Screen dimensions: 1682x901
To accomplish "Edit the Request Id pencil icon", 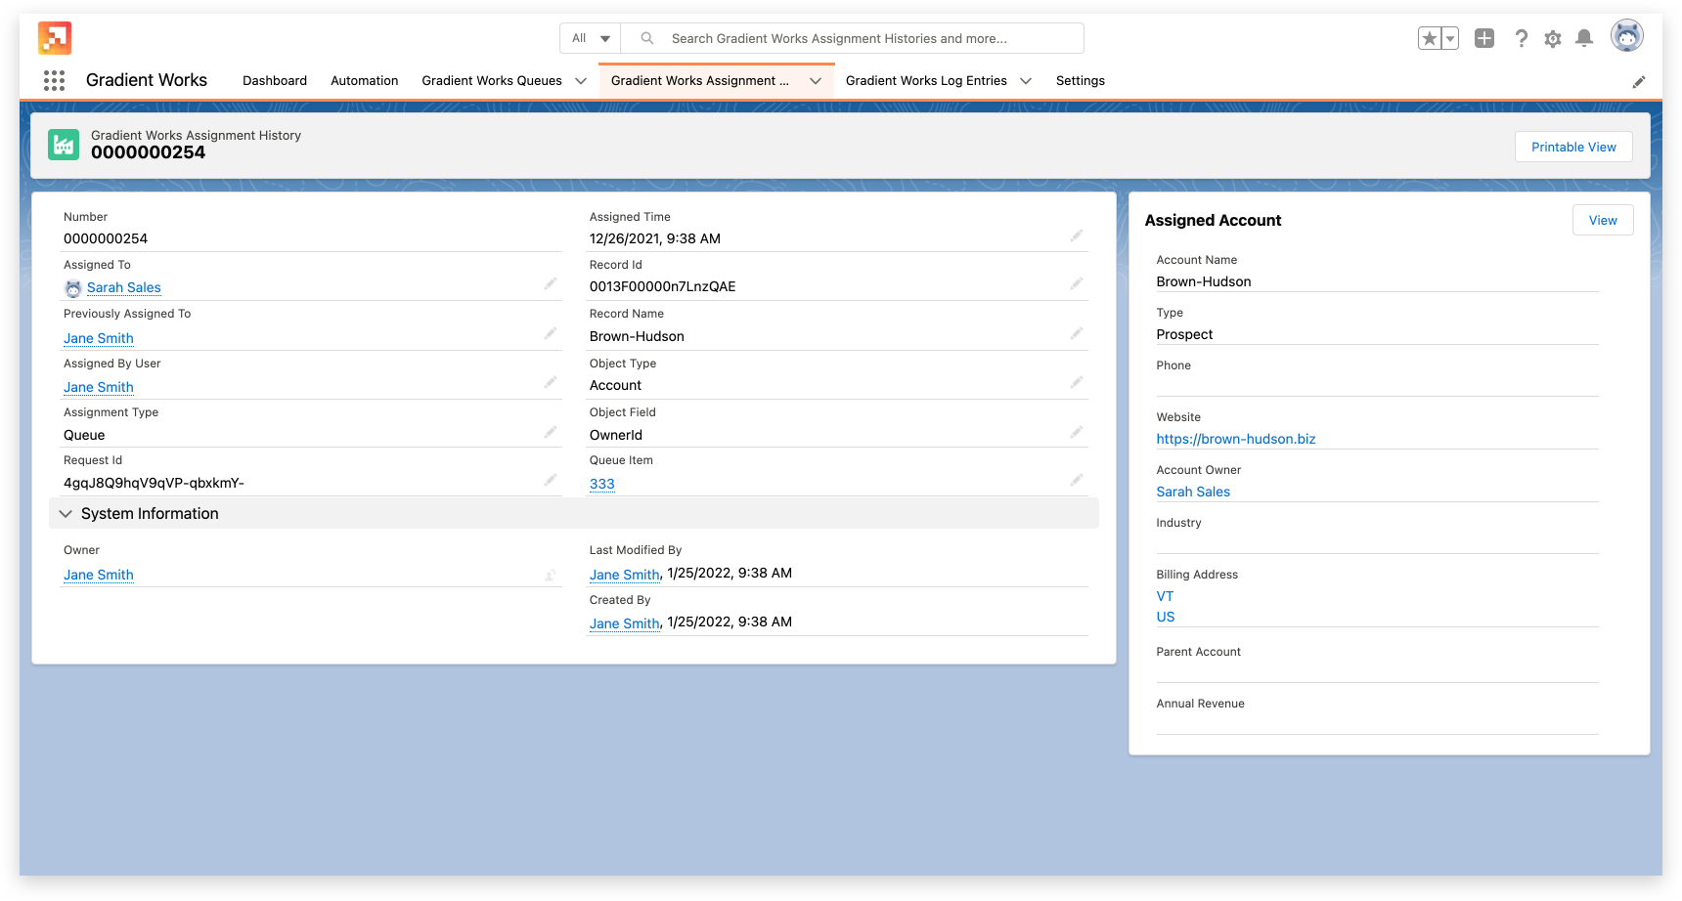I will click(x=551, y=480).
